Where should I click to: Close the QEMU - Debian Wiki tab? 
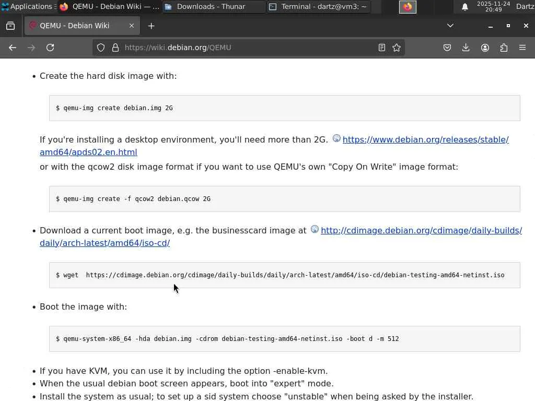click(132, 26)
